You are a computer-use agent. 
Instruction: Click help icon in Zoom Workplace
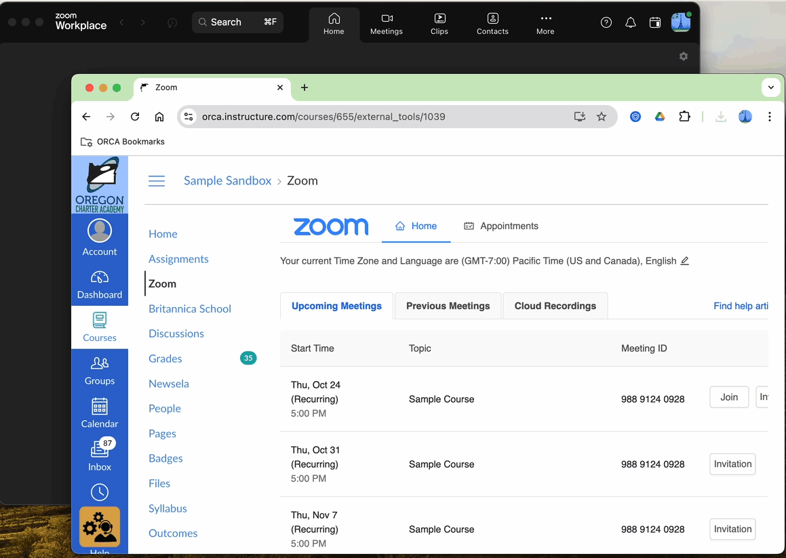click(x=606, y=22)
